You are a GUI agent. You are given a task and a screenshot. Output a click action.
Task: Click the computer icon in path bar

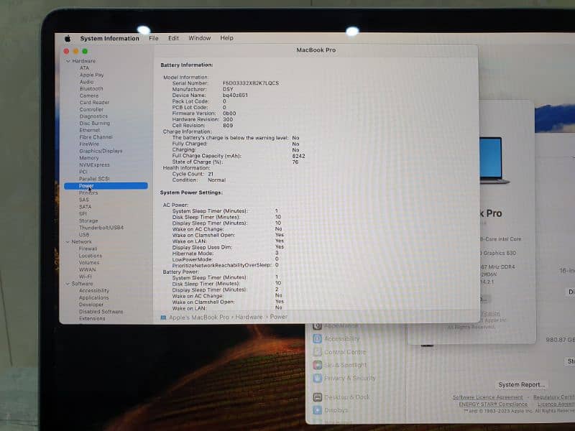164,318
